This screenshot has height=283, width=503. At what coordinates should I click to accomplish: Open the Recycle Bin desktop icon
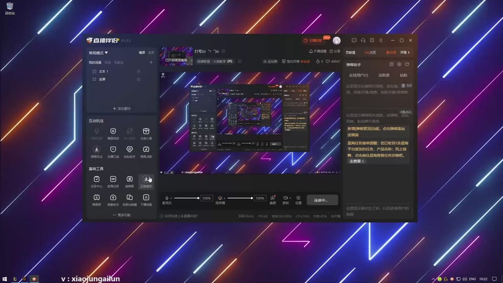point(9,8)
